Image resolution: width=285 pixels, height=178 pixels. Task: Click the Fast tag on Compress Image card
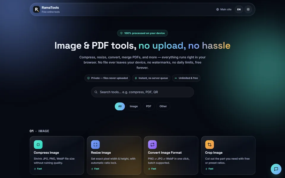tap(38, 169)
